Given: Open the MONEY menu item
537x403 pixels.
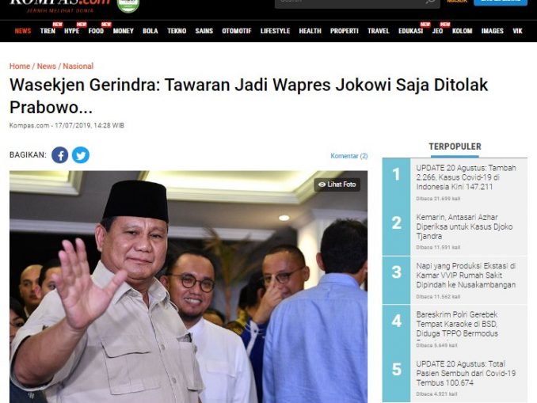Looking at the screenshot, I should (124, 31).
